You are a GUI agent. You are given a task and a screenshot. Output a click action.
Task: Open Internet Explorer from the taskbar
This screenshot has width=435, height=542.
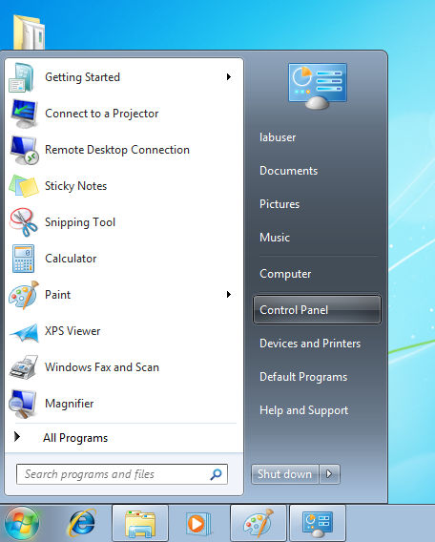click(81, 523)
